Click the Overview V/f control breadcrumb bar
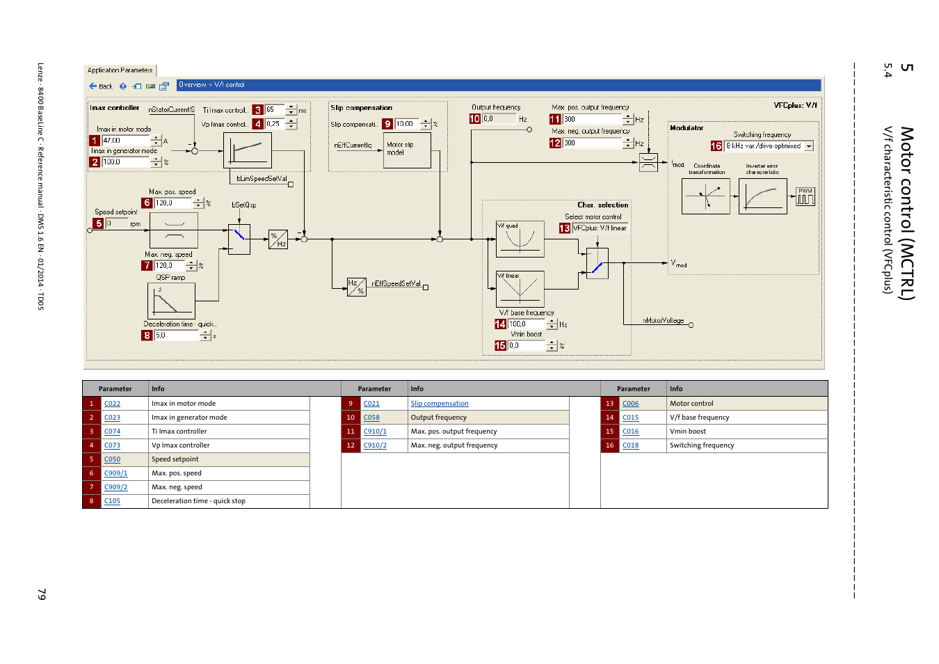The height and width of the screenshot is (664, 939). pos(499,85)
